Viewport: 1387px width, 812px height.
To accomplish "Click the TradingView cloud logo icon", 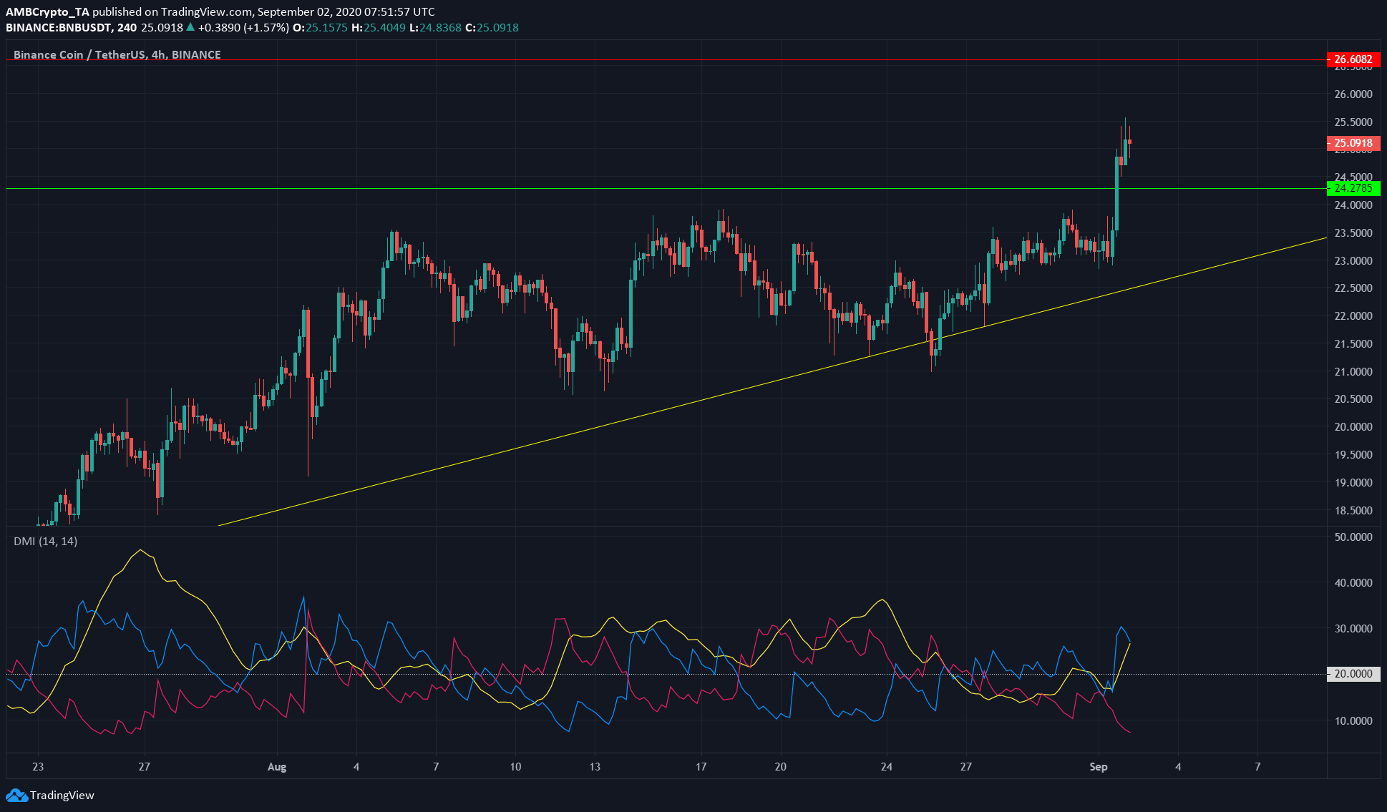I will pyautogui.click(x=16, y=795).
